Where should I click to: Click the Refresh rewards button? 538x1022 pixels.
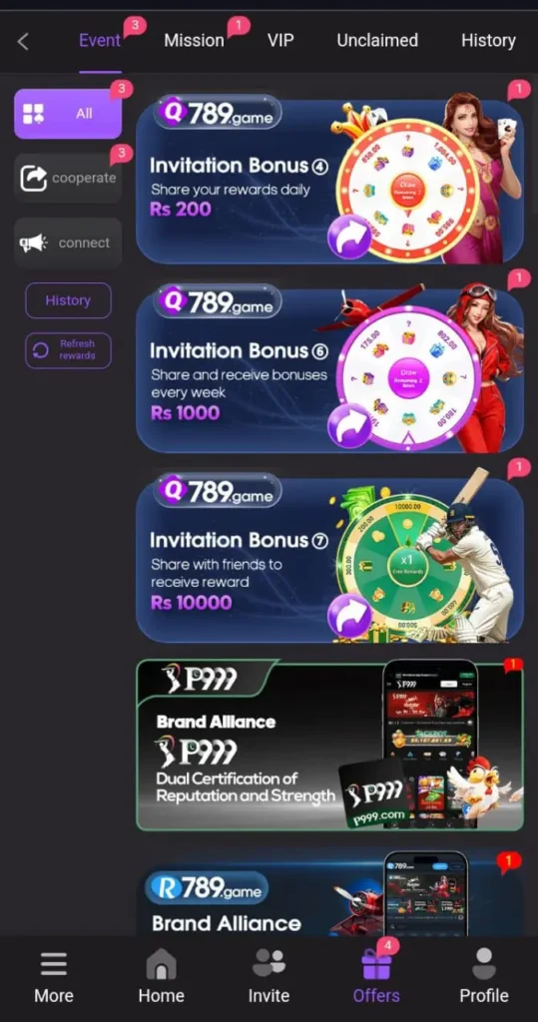point(69,350)
